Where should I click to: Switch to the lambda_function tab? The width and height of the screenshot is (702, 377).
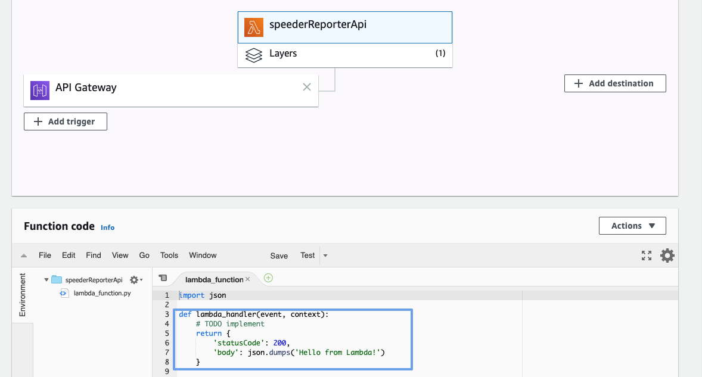pyautogui.click(x=214, y=279)
